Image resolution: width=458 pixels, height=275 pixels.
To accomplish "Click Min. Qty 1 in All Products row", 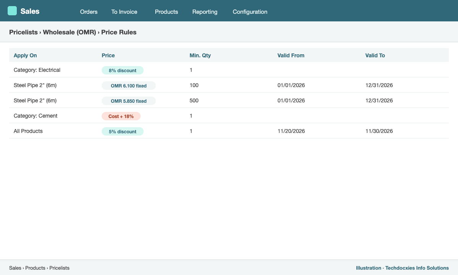I will (191, 131).
